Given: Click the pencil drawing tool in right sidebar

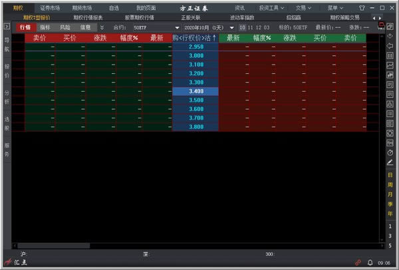Looking at the screenshot, I should (x=390, y=162).
